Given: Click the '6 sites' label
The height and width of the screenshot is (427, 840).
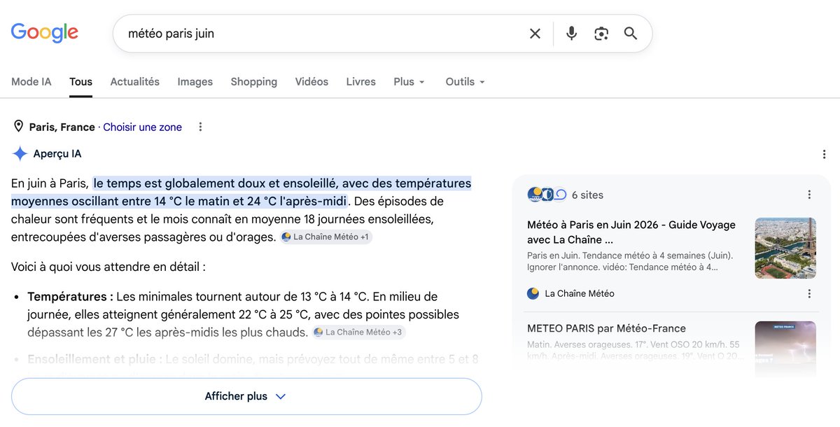Looking at the screenshot, I should (x=587, y=195).
